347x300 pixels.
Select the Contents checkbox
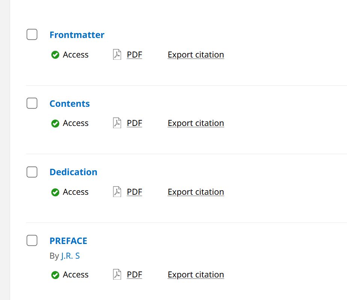pyautogui.click(x=32, y=103)
